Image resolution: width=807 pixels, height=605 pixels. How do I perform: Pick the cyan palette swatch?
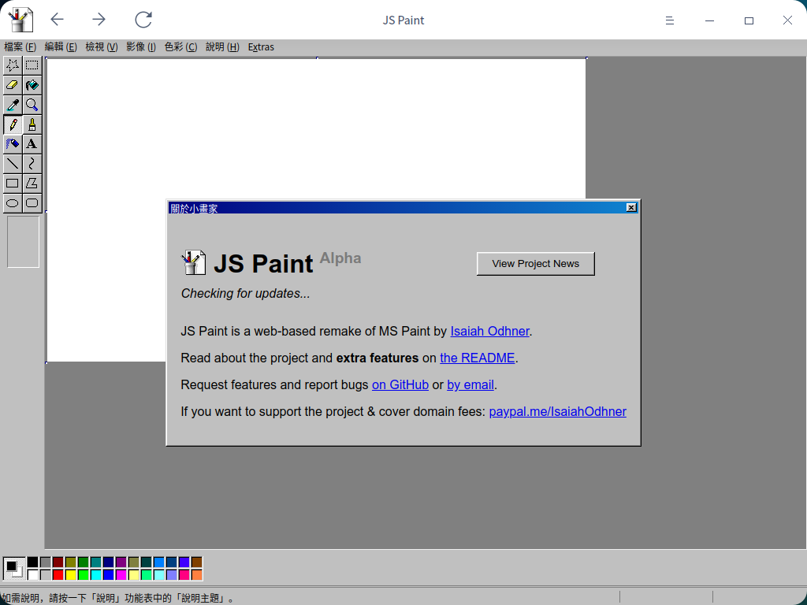pyautogui.click(x=95, y=574)
